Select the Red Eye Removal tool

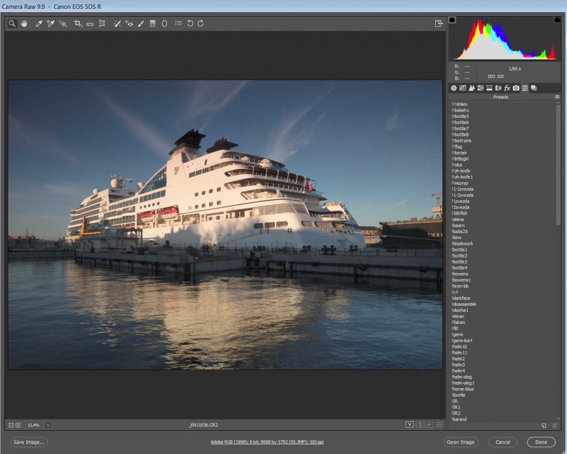click(128, 24)
